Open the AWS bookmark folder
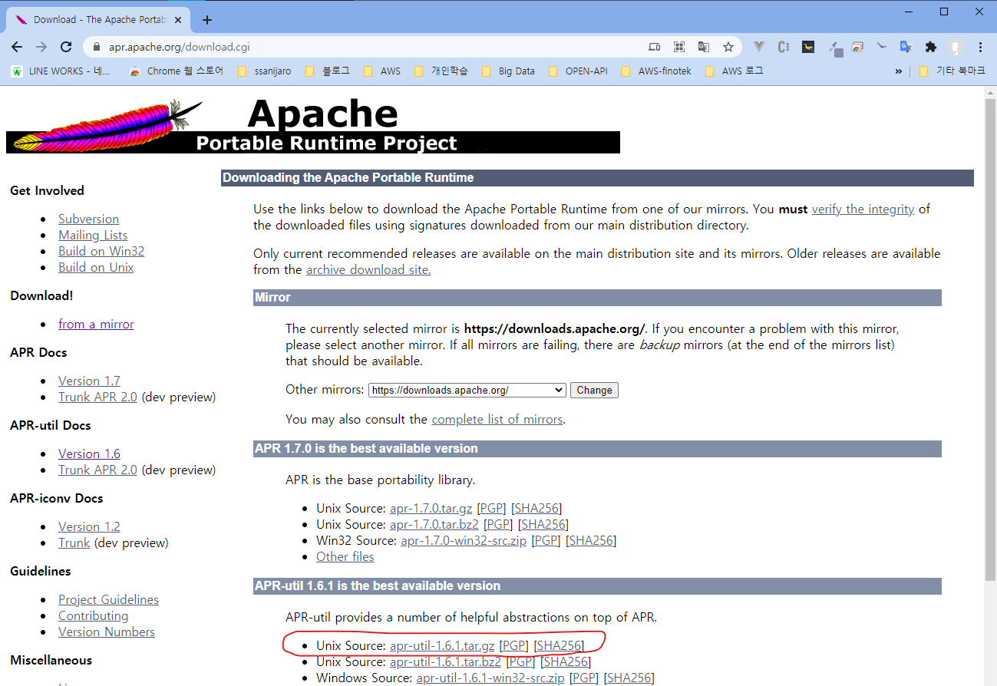 382,71
